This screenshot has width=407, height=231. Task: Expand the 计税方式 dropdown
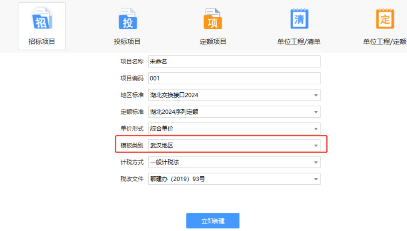(x=316, y=162)
